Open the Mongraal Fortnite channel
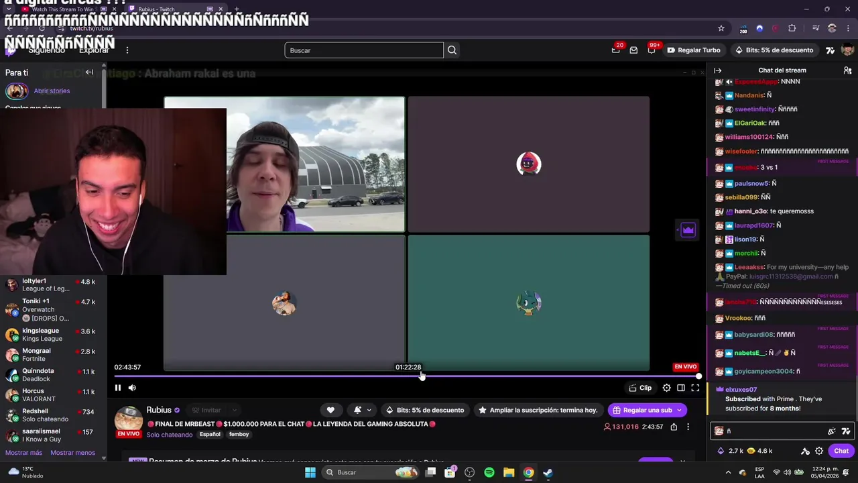Viewport: 858px width, 483px height. click(x=53, y=355)
